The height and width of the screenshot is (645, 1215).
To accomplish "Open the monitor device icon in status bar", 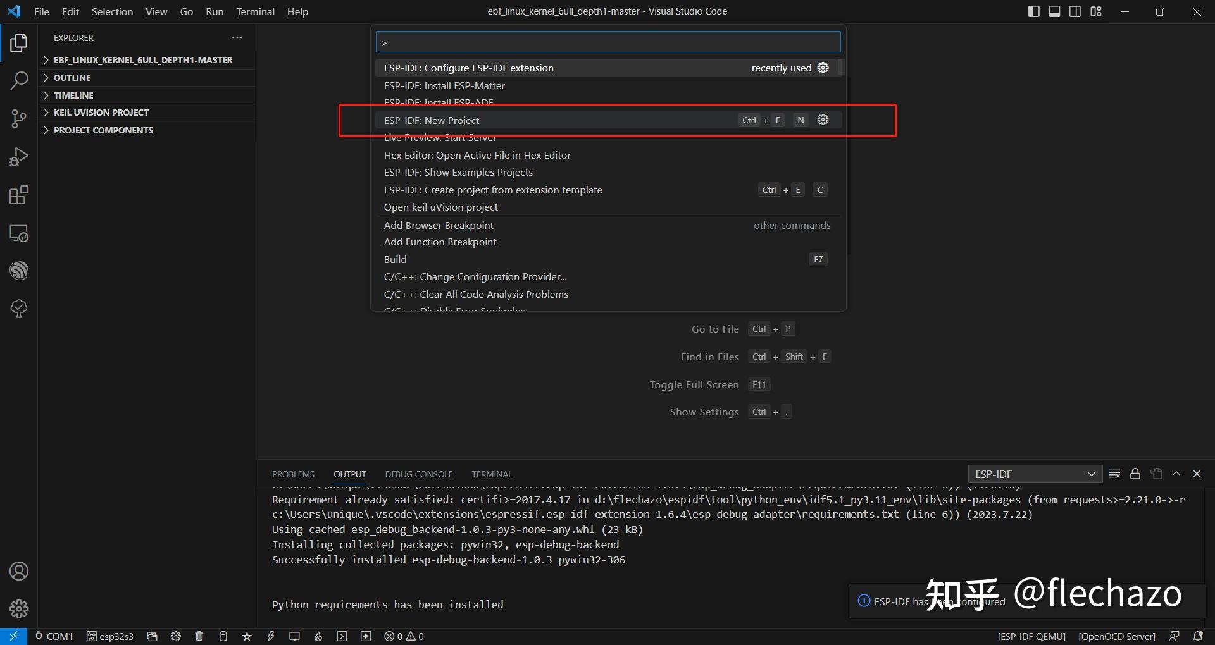I will [294, 636].
